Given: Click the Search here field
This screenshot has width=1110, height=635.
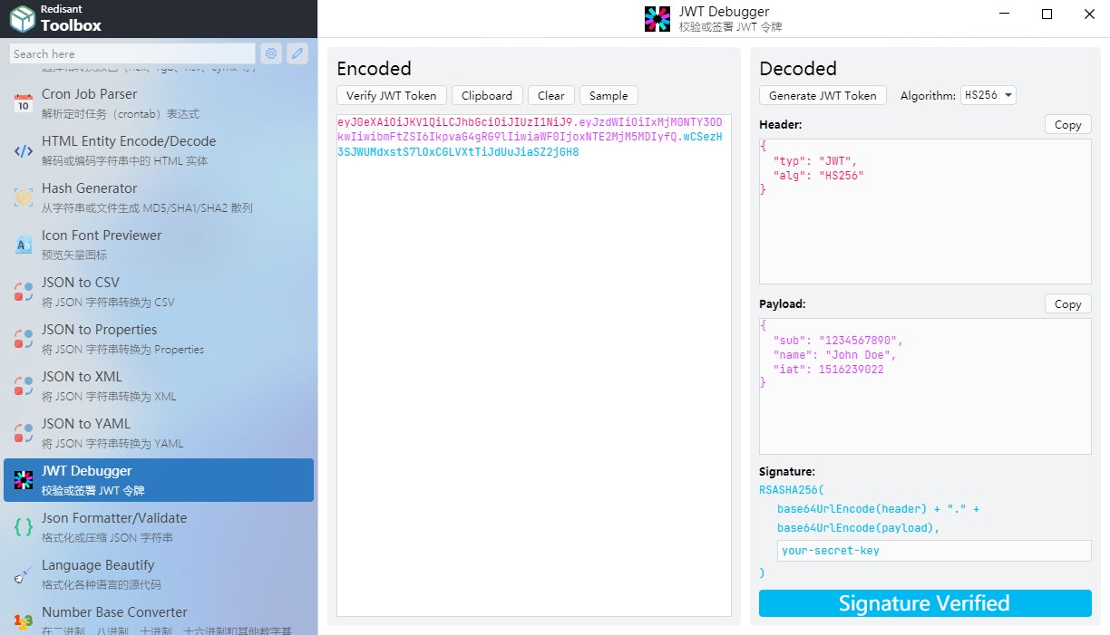Looking at the screenshot, I should point(133,53).
